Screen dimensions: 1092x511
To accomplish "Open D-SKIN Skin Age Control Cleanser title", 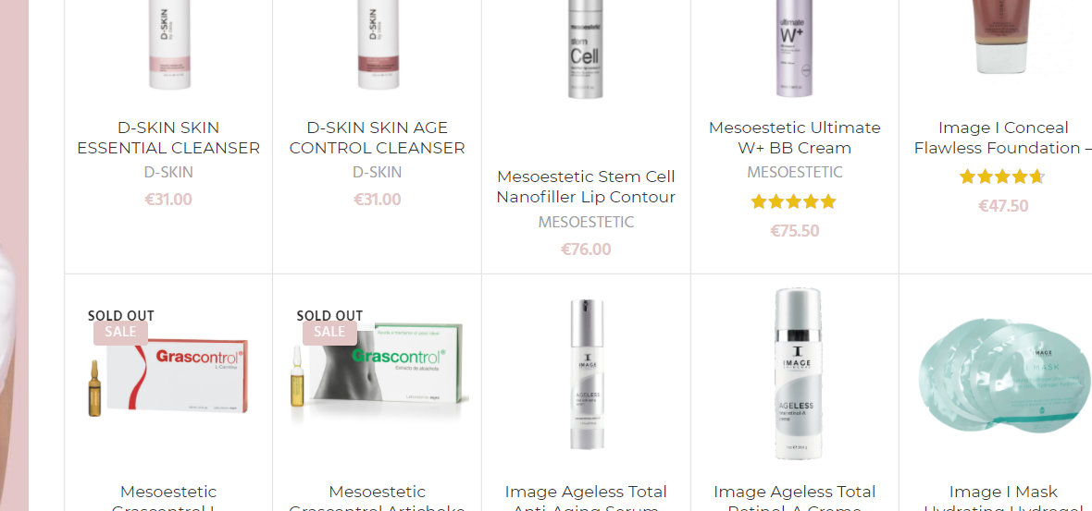I will tap(377, 138).
